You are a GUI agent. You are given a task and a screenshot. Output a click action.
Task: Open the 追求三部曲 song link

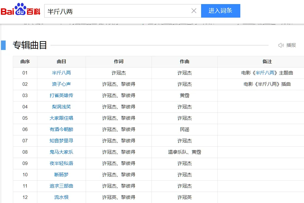pyautogui.click(x=61, y=186)
